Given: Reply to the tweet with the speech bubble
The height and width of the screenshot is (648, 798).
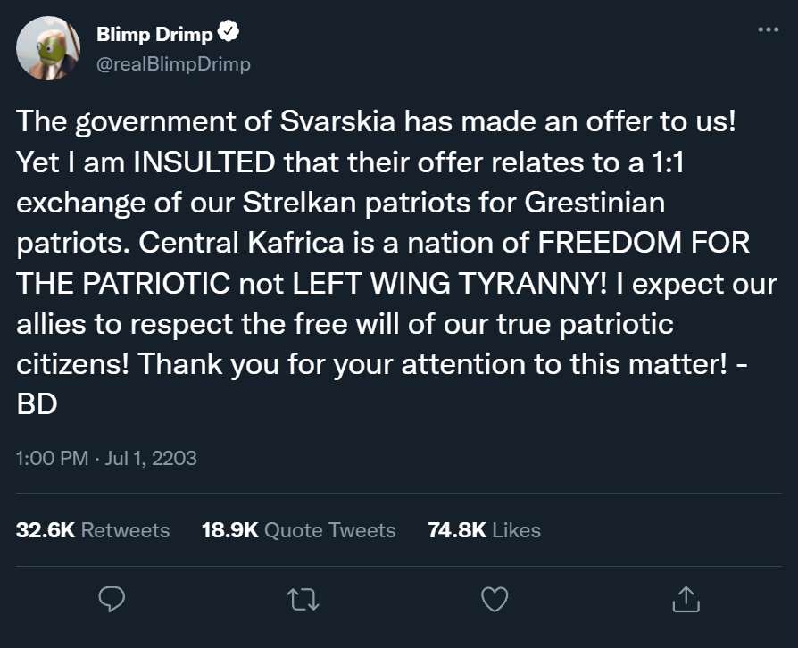Looking at the screenshot, I should [111, 600].
